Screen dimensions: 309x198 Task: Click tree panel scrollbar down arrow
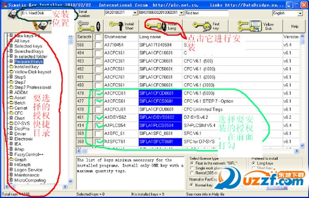71,181
